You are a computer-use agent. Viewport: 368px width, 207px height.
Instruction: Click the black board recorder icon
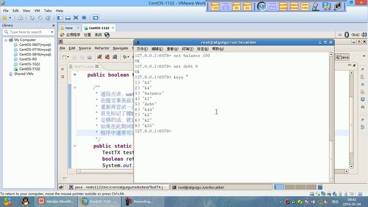(338, 6)
